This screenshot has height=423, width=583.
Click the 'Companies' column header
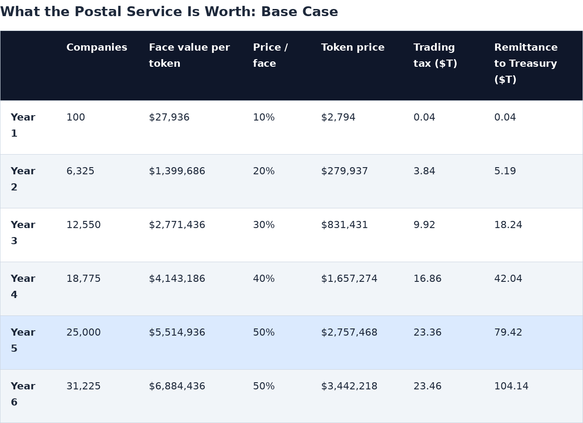click(97, 48)
